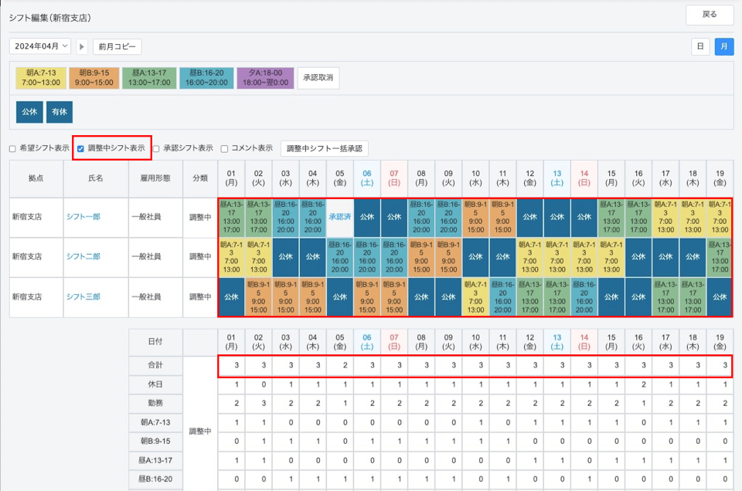Switch to 月 view
Viewport: 742px width, 491px height.
723,47
